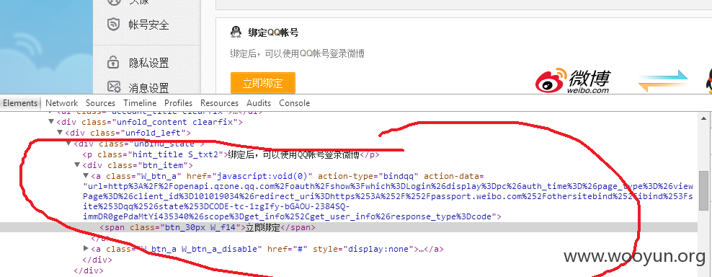Collapse the unbind_state div node
Image resolution: width=712 pixels, height=277 pixels.
coord(68,144)
